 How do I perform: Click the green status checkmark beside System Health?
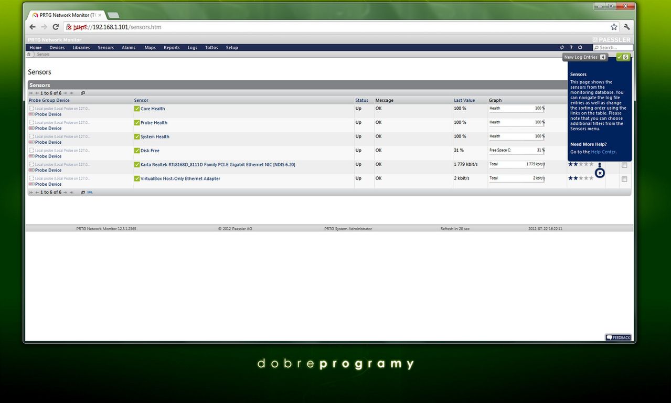(137, 136)
